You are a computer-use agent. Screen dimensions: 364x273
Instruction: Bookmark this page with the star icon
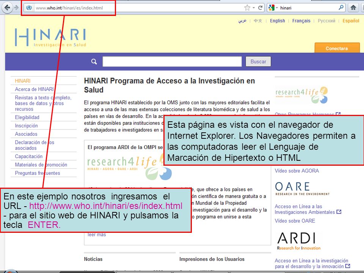tap(247, 8)
